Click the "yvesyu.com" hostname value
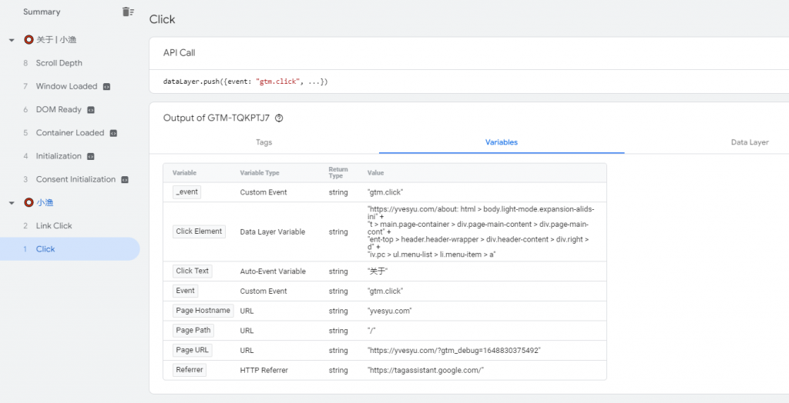The width and height of the screenshot is (789, 403). (389, 311)
